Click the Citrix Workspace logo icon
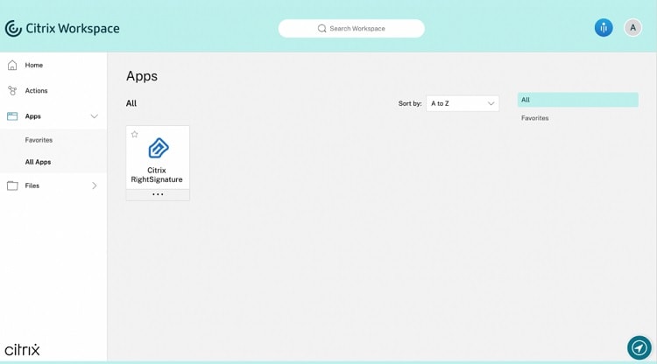The height and width of the screenshot is (364, 657). tap(13, 29)
